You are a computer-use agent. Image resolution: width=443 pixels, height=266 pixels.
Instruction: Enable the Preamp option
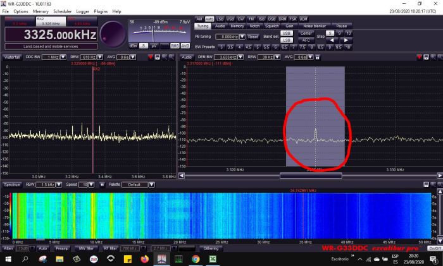point(62,248)
